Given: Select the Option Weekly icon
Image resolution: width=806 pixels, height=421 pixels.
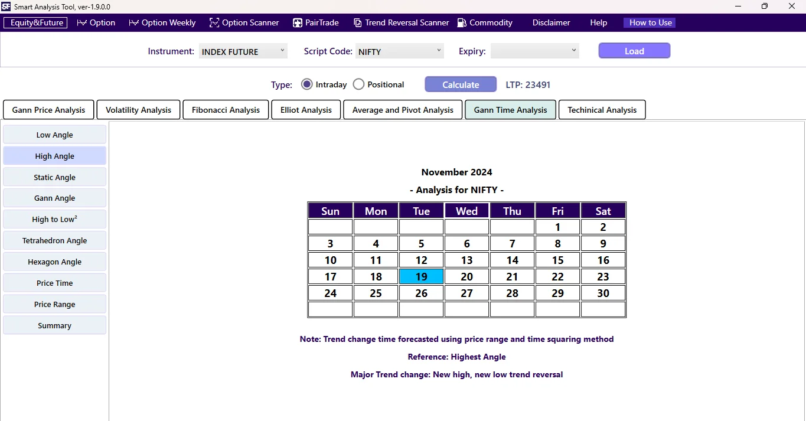Looking at the screenshot, I should [133, 22].
